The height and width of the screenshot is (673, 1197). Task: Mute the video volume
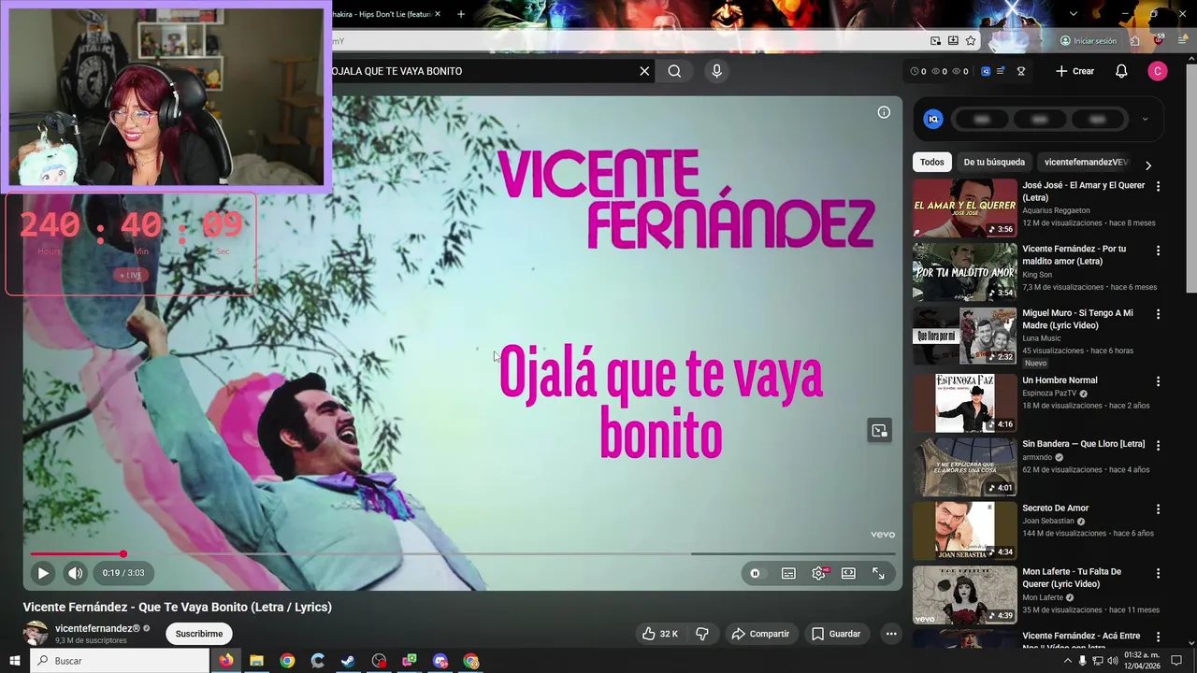point(76,573)
